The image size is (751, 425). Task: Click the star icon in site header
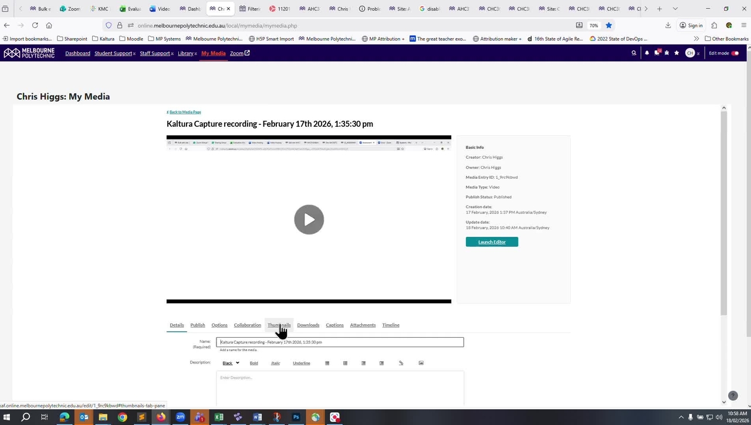(x=676, y=53)
